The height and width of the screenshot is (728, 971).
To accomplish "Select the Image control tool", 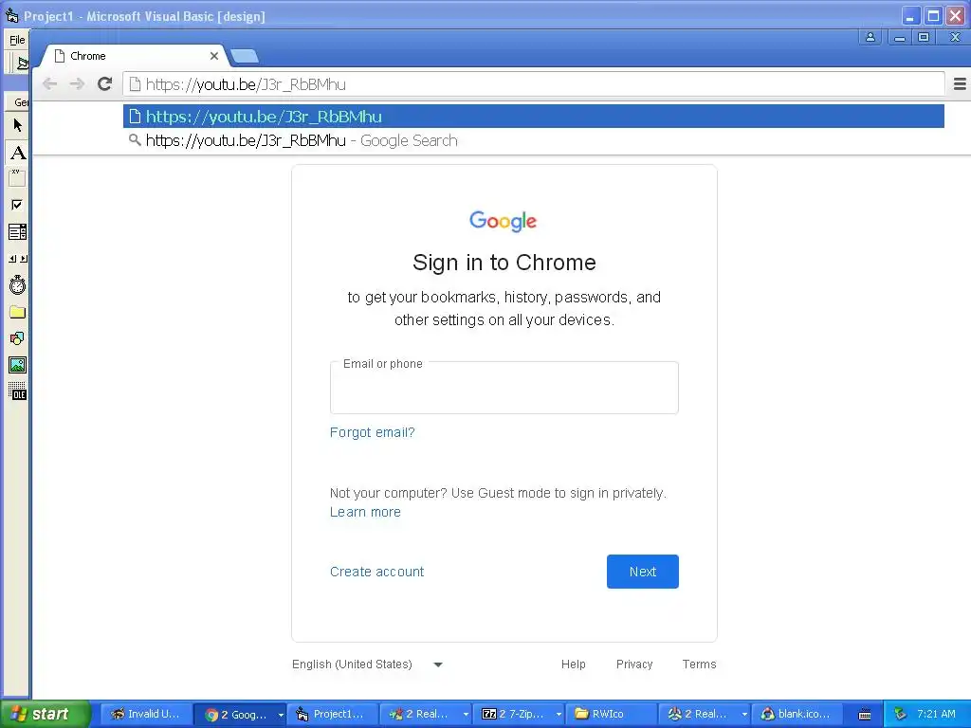I will pyautogui.click(x=17, y=365).
